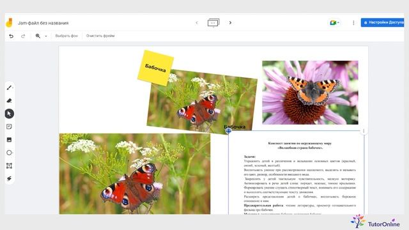Open the three-dot more options menu
Screen dimensions: 409x230
[353, 23]
